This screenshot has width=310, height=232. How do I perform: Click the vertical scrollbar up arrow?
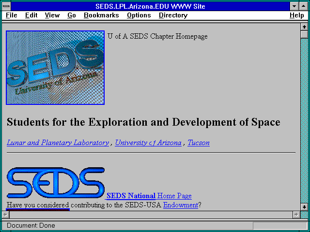click(x=304, y=27)
